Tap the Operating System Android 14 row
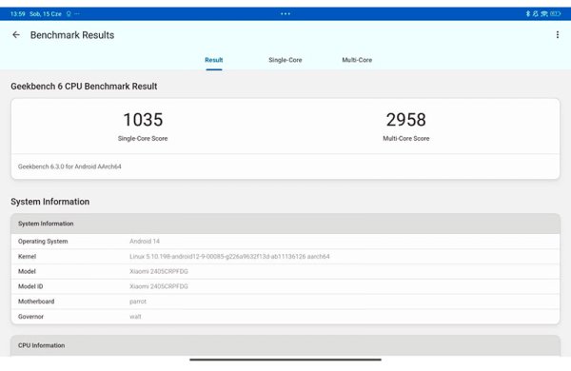The width and height of the screenshot is (571, 371). coord(285,241)
